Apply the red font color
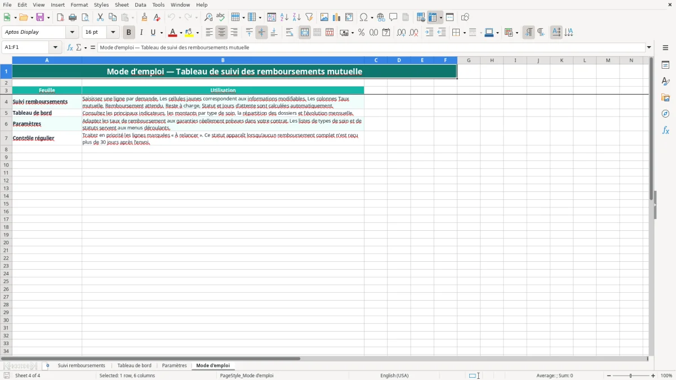The width and height of the screenshot is (676, 380). click(x=173, y=33)
